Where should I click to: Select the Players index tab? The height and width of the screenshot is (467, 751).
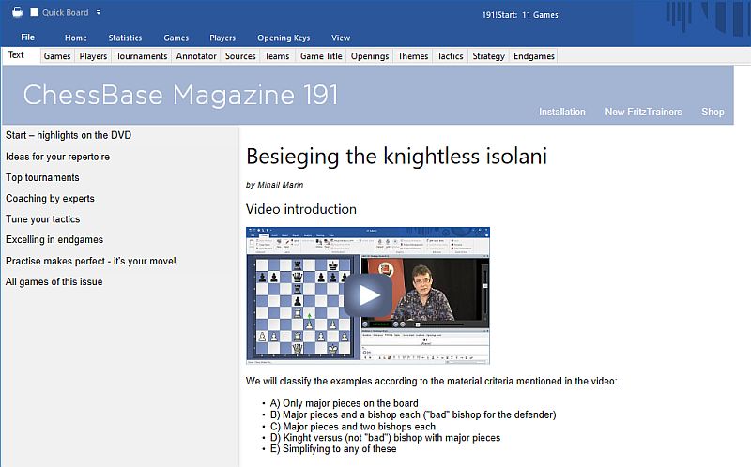click(x=93, y=56)
